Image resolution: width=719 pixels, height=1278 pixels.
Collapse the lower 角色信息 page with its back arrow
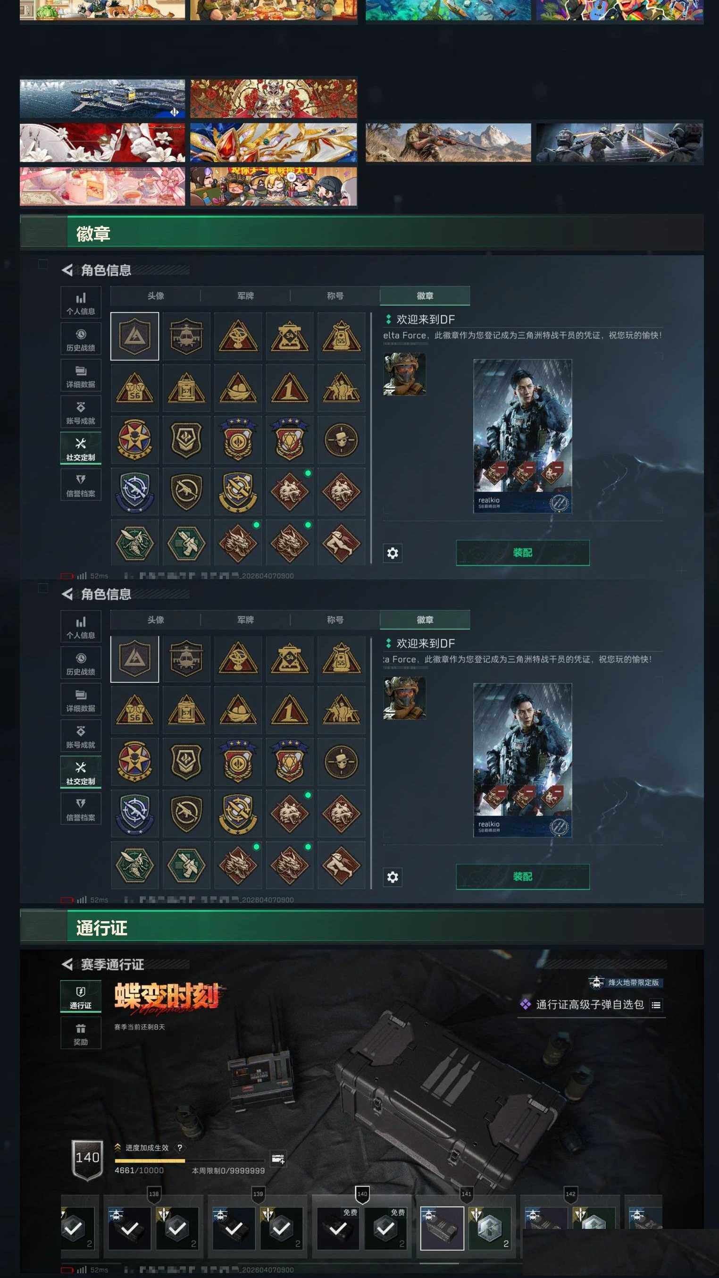[x=67, y=594]
